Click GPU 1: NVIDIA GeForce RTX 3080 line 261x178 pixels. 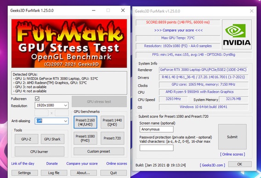tap(56, 79)
